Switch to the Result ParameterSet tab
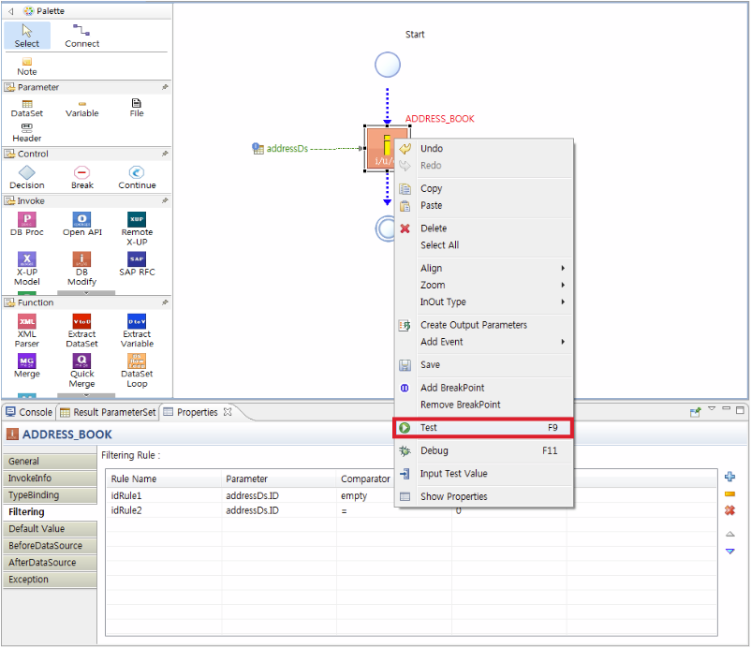This screenshot has width=751, height=648. click(x=109, y=412)
